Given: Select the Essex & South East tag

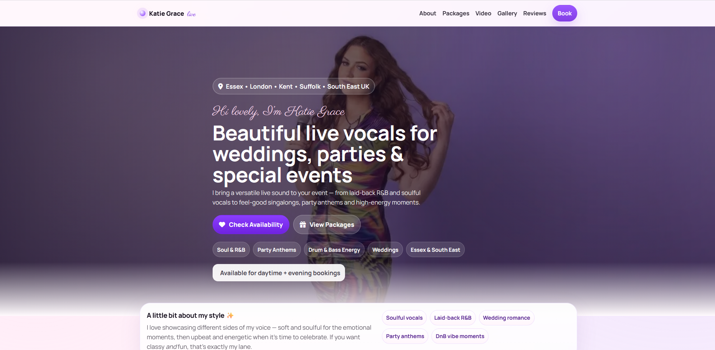Looking at the screenshot, I should pyautogui.click(x=435, y=250).
